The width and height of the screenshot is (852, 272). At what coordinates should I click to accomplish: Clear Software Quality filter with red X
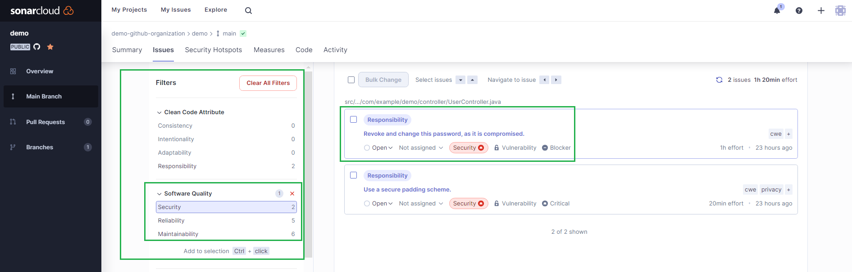coord(292,194)
